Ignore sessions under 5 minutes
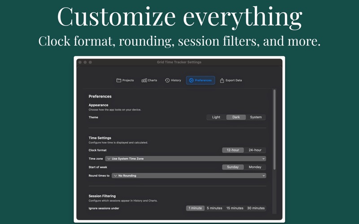Viewport: 359px width, 224px height. (215, 208)
